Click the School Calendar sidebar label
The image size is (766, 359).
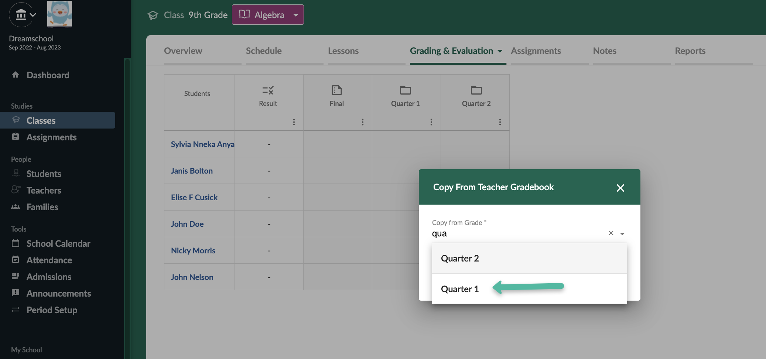pos(58,243)
